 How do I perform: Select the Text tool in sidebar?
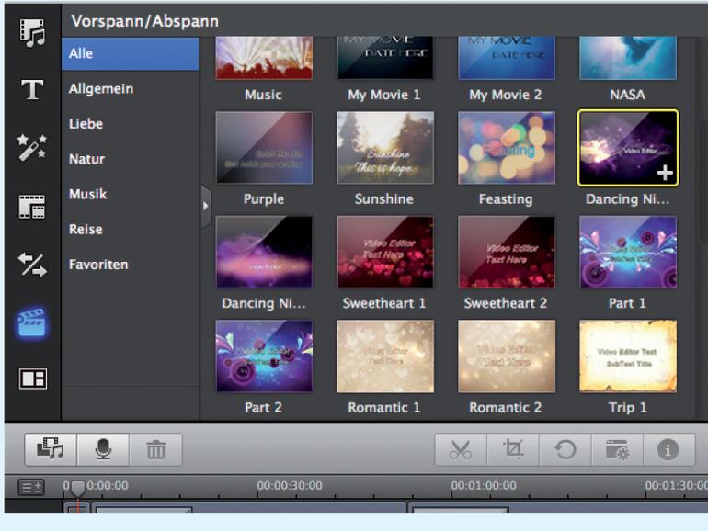[x=33, y=89]
